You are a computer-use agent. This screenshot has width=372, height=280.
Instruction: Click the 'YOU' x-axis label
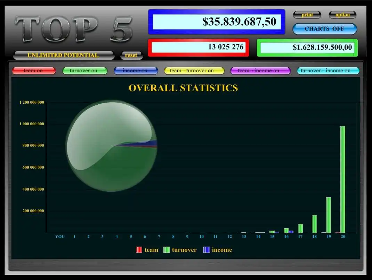click(60, 237)
